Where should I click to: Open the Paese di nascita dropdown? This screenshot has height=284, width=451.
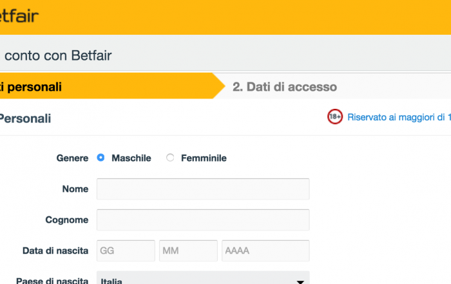coord(203,278)
